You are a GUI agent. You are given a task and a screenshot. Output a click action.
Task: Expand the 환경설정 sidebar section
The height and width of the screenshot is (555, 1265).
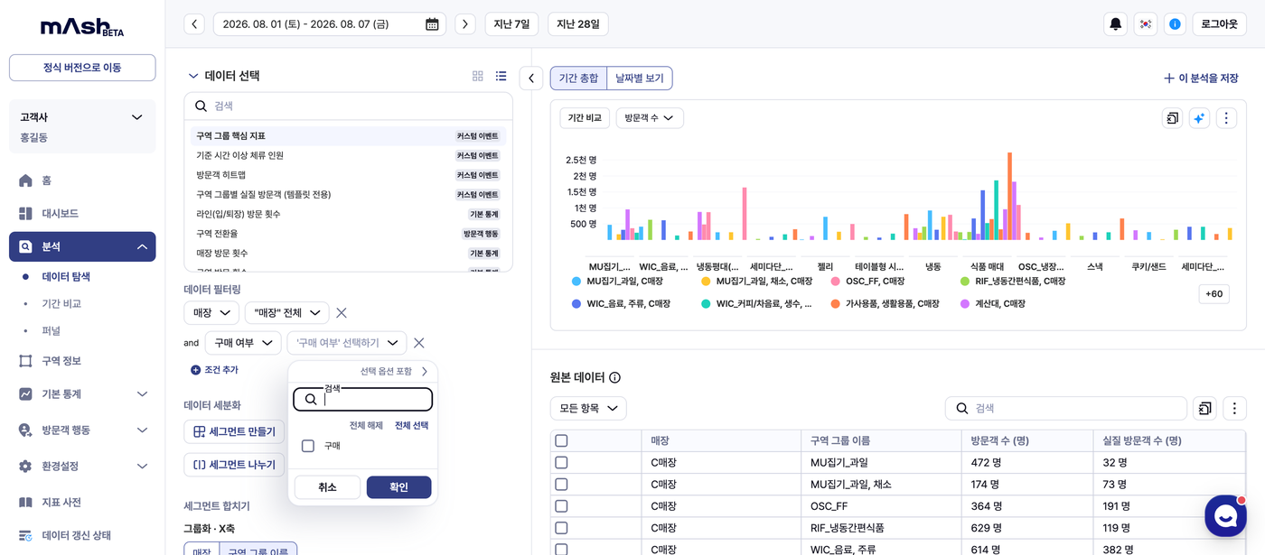(142, 467)
